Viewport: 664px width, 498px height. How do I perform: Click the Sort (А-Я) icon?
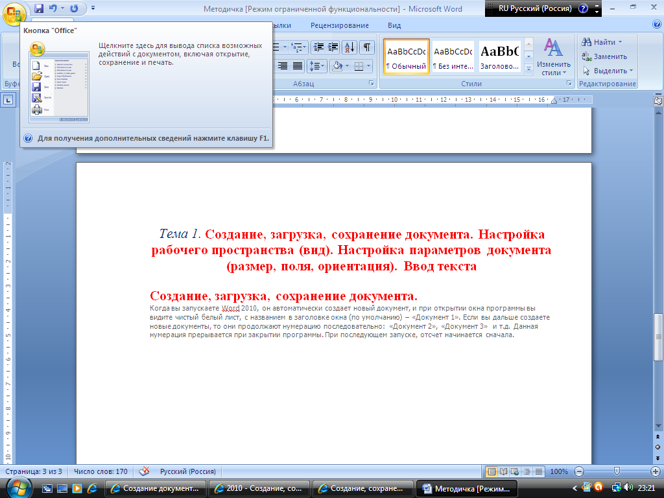click(350, 47)
